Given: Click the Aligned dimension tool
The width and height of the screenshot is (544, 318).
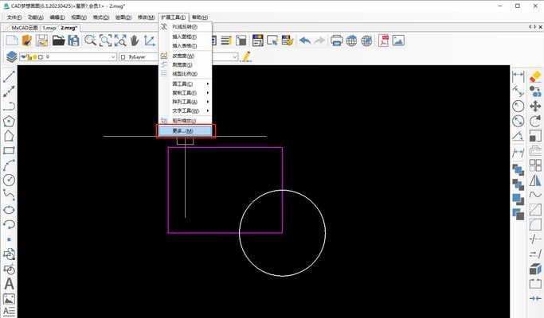Looking at the screenshot, I should 518,91.
